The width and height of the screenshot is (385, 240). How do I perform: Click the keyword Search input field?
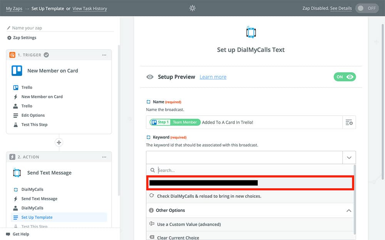[x=250, y=170]
